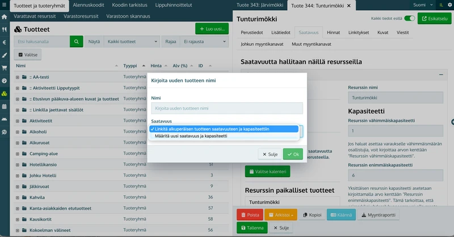
Task: Select Linkitä alkuperäisen tuotteen saatavuuteen option
Action: (224, 129)
